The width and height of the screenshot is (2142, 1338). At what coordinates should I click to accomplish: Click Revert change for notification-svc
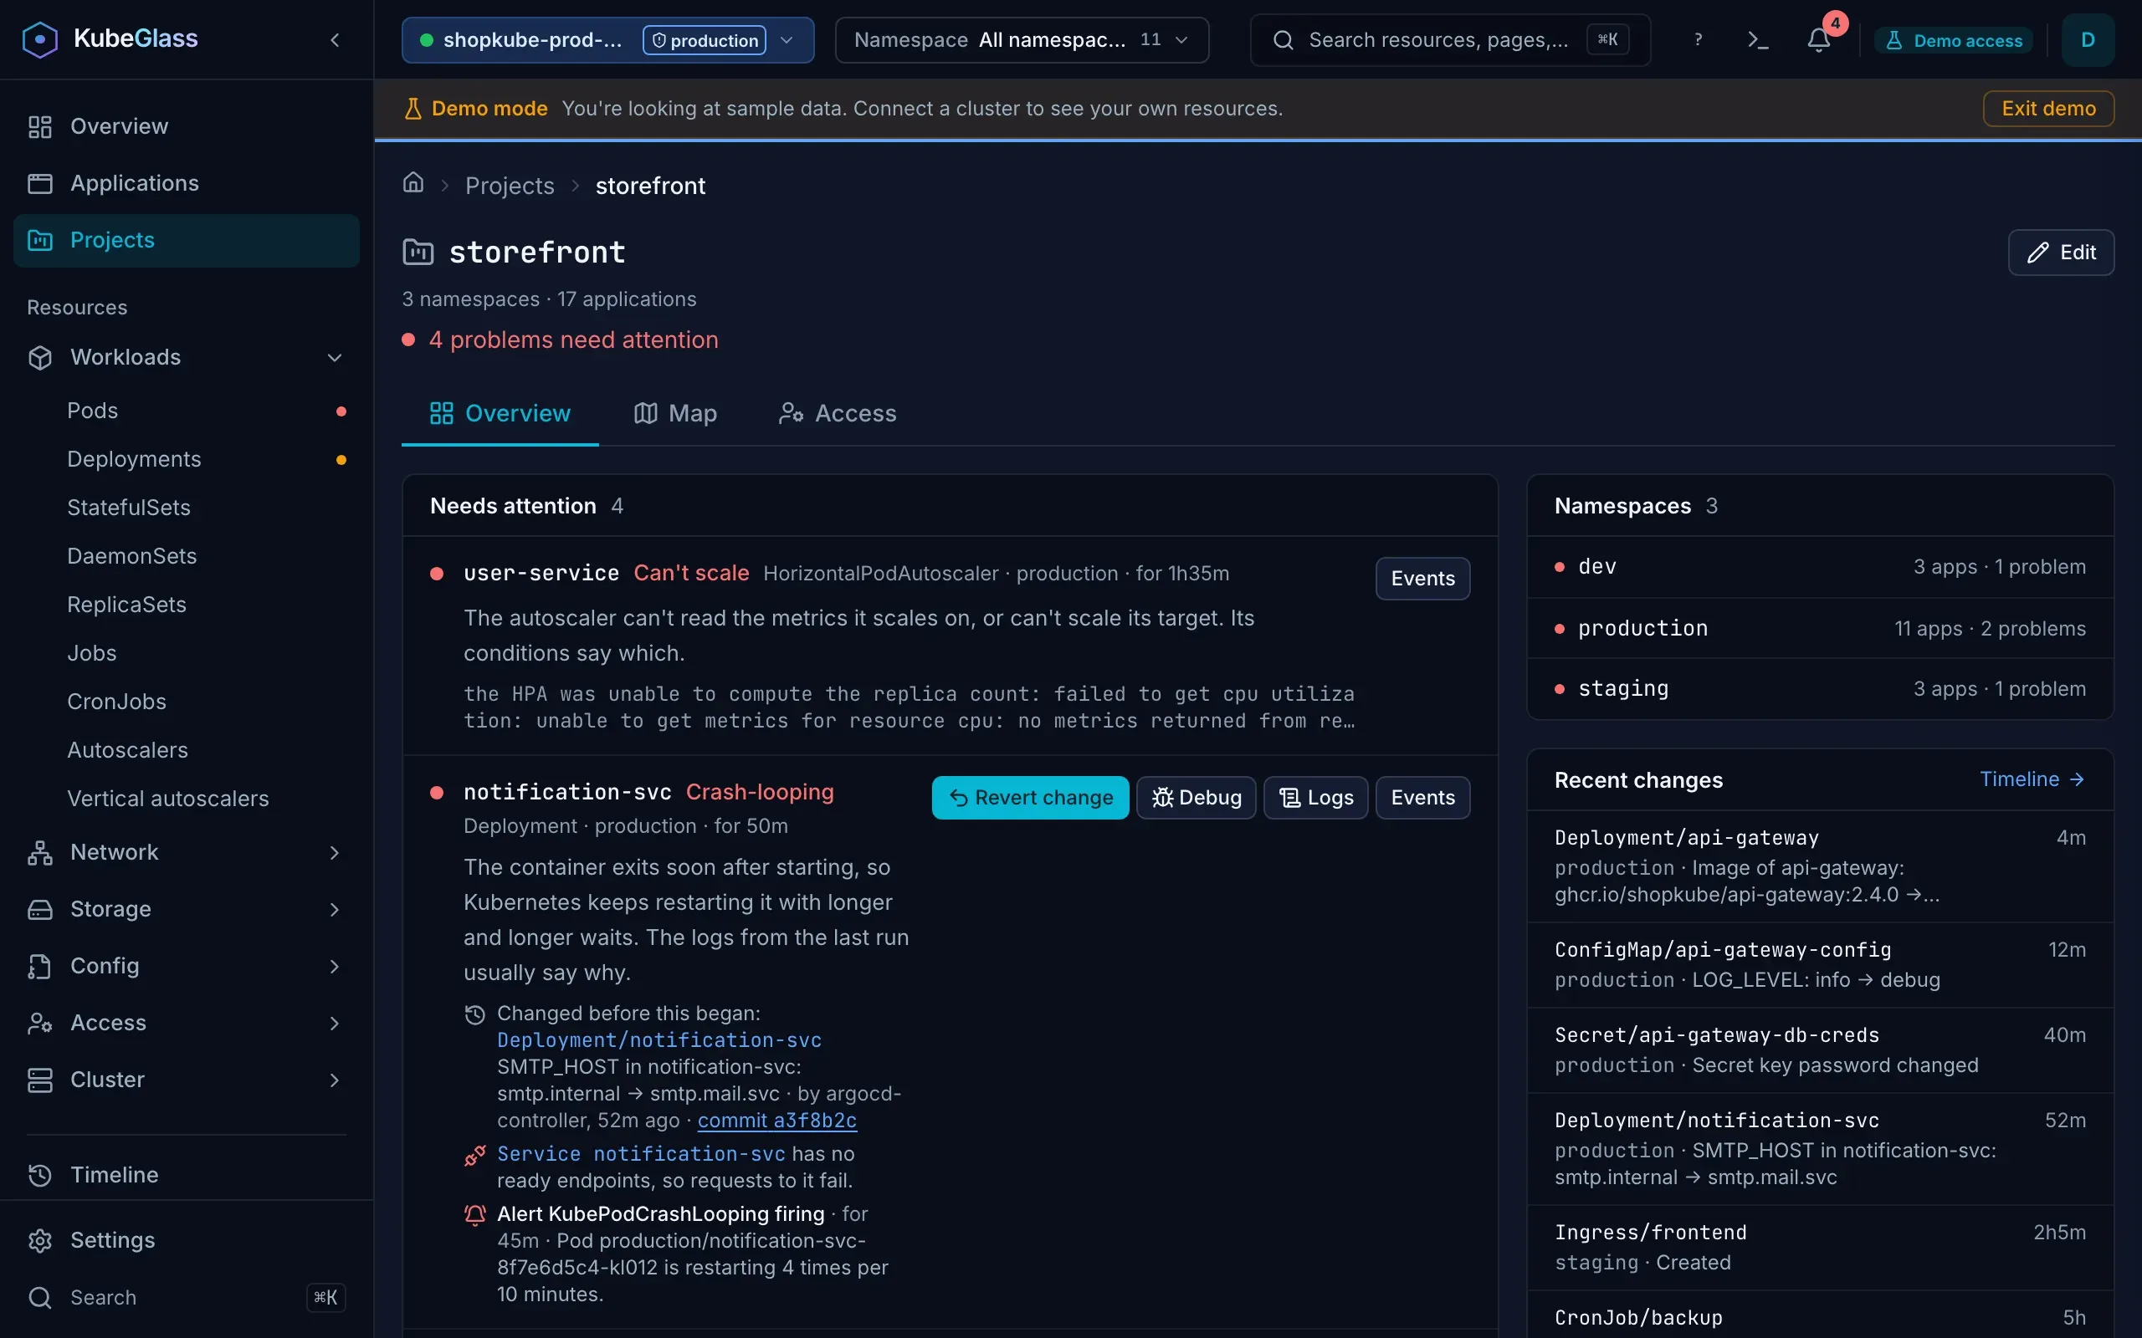(1030, 798)
